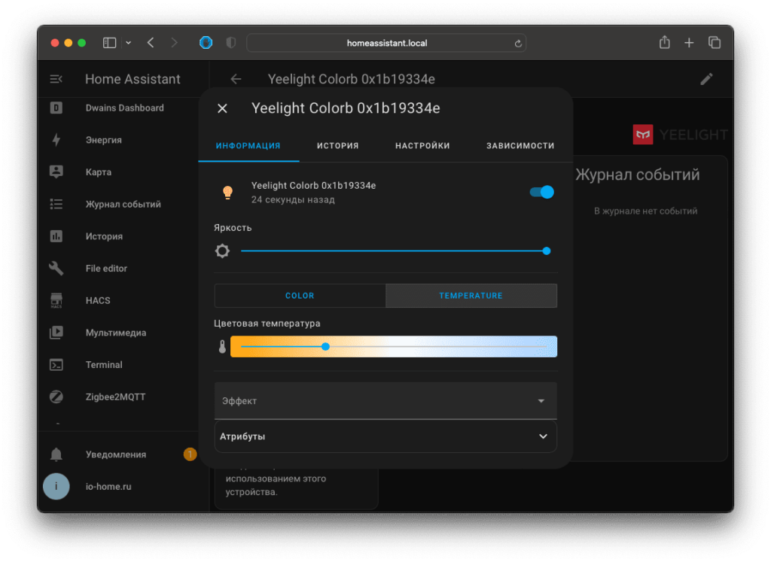Screen dimensions: 771x562
Task: Open Dwains Dashboard icon in sidebar
Action: pyautogui.click(x=56, y=108)
